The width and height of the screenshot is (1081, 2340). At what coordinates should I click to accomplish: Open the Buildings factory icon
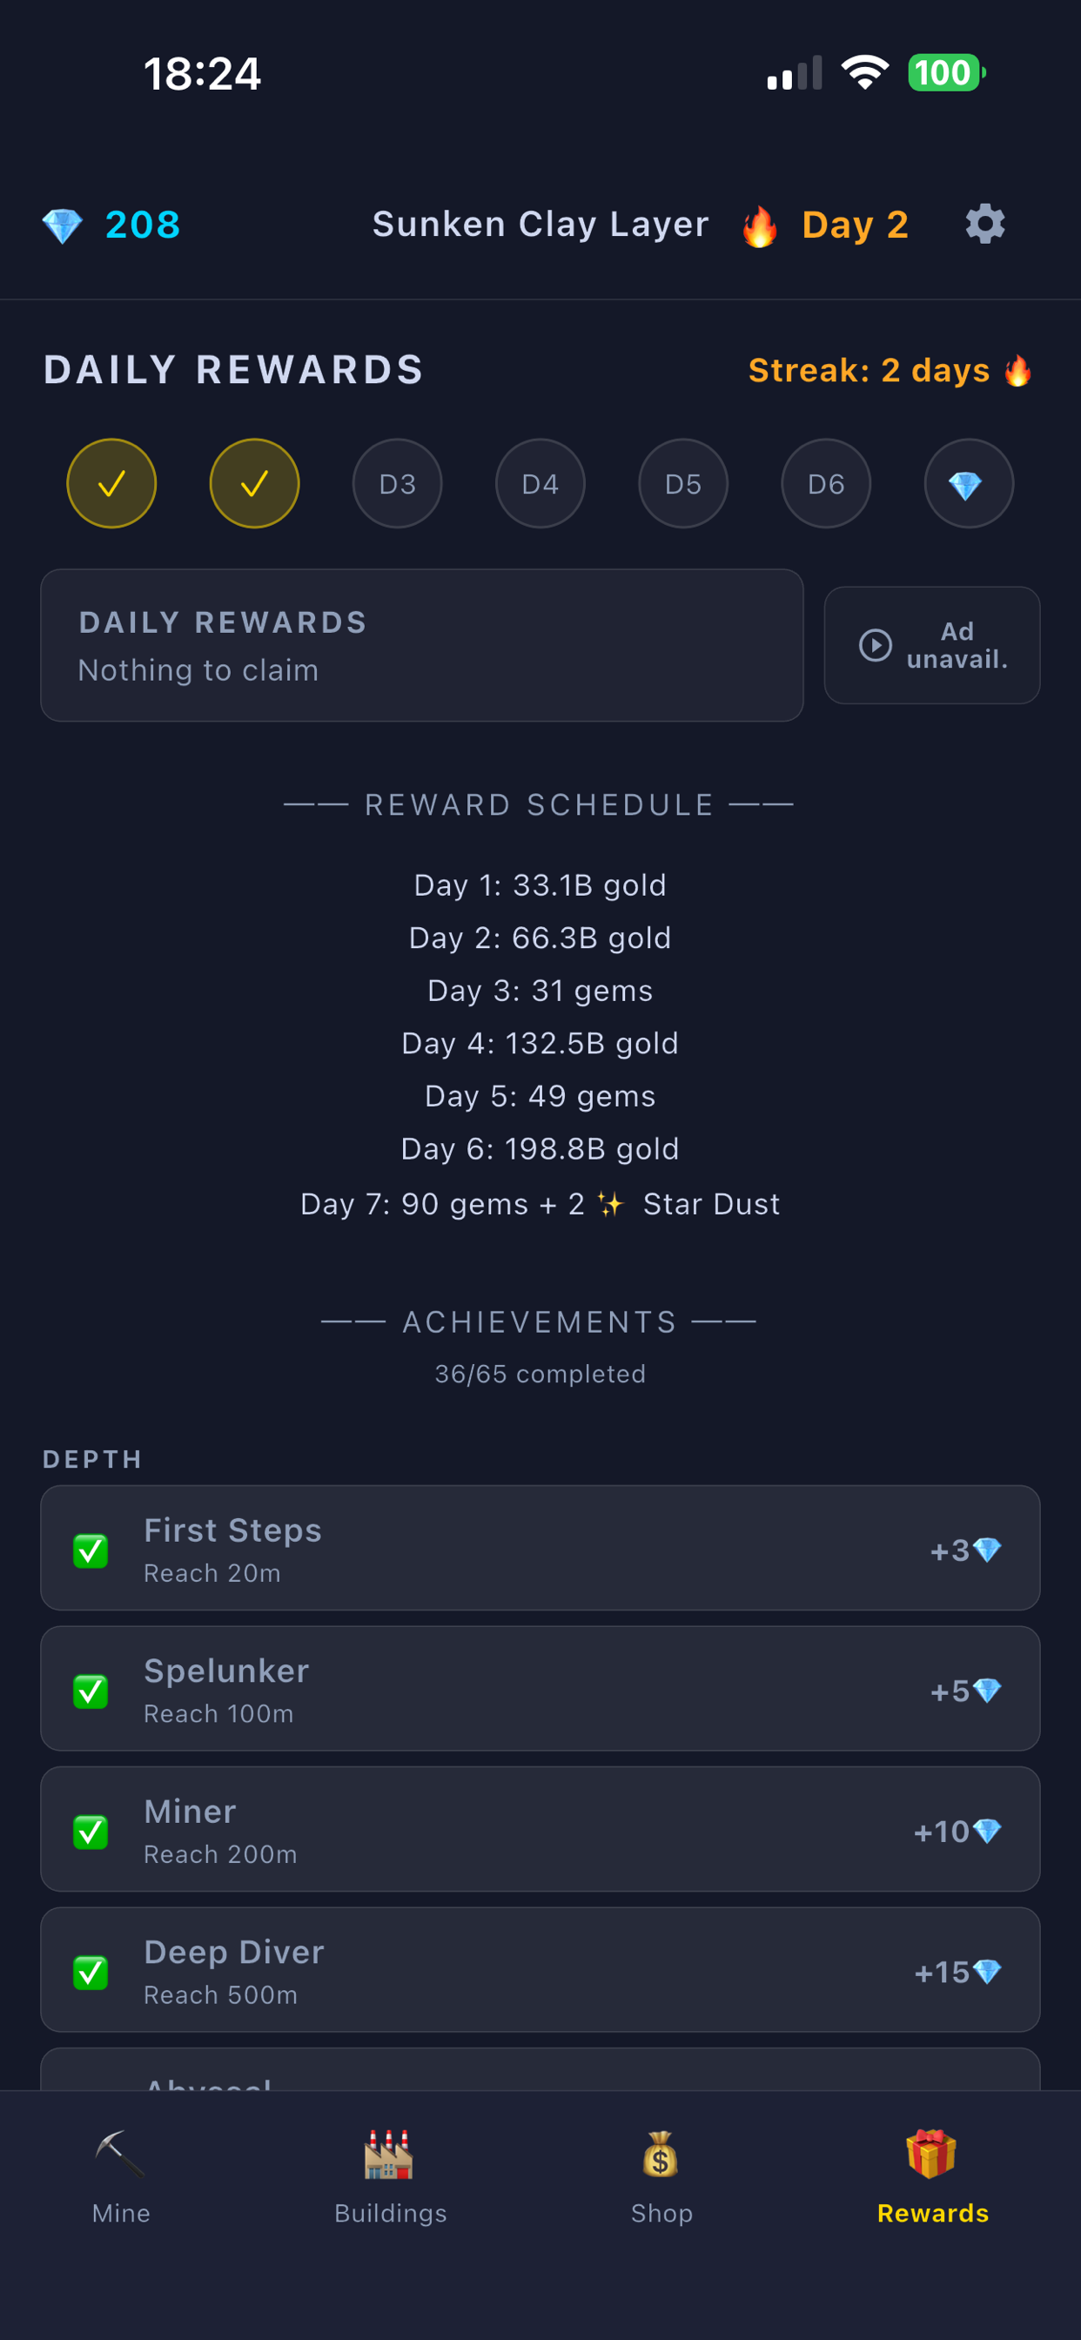coord(389,2154)
